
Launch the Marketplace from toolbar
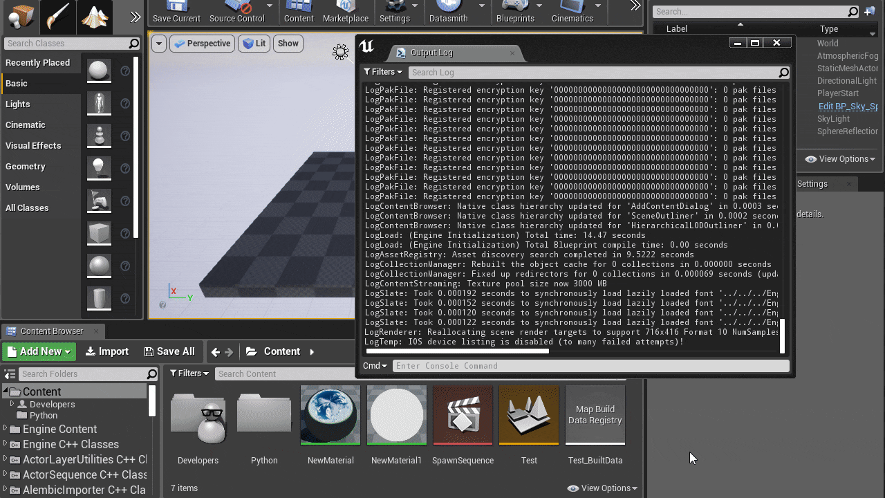pos(345,12)
